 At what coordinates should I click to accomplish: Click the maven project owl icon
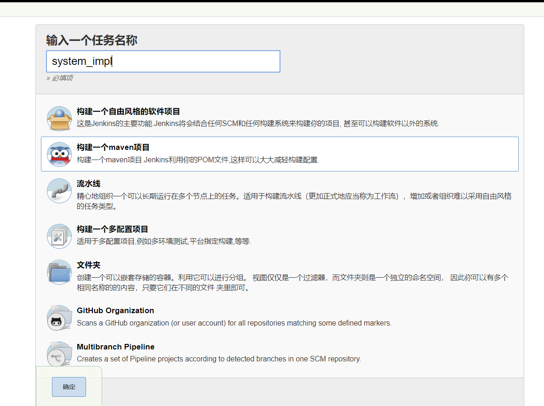[x=59, y=154]
